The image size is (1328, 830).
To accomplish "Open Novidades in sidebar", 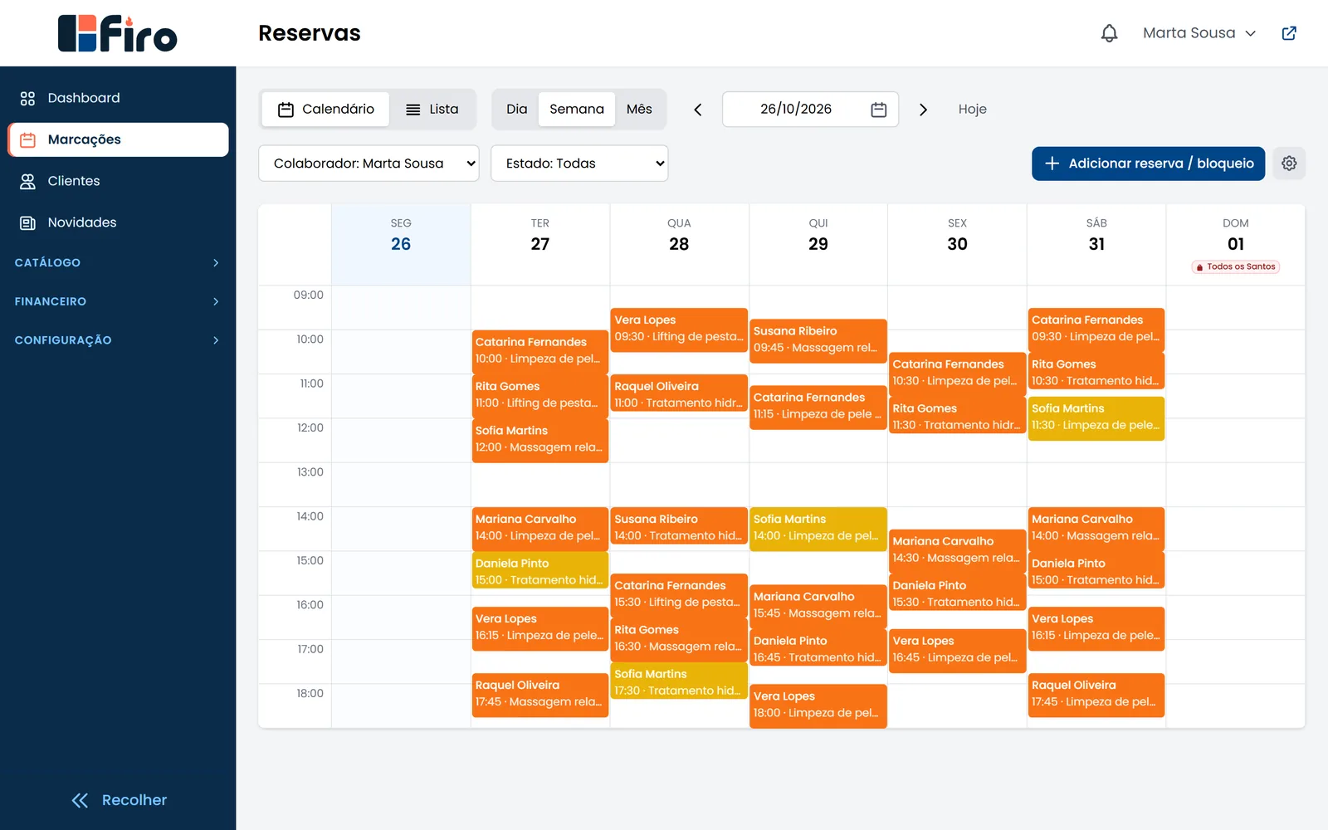I will pyautogui.click(x=118, y=222).
